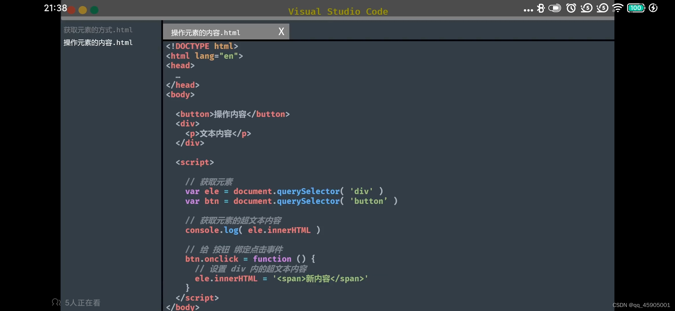Viewport: 675px width, 311px height.
Task: Place cursor on the btn.onclick function line
Action: pyautogui.click(x=250, y=259)
